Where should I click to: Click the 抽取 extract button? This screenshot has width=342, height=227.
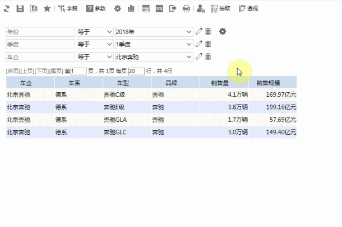[220, 9]
